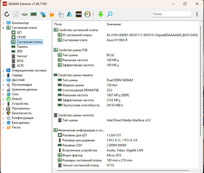Click the Refresh toolbar icon
204x173 pixels.
[x=7, y=14]
